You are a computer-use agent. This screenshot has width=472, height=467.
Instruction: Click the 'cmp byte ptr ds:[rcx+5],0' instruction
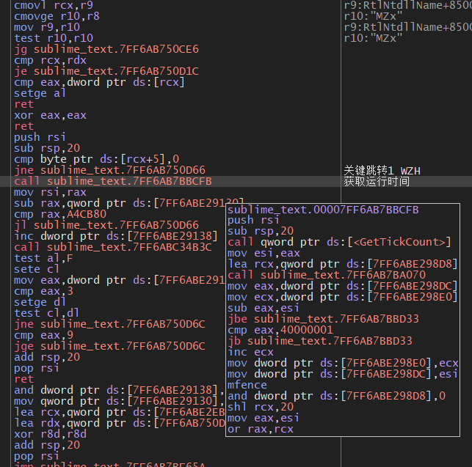(x=97, y=159)
